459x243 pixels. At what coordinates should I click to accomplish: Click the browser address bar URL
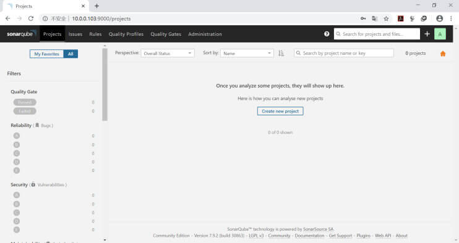(101, 19)
